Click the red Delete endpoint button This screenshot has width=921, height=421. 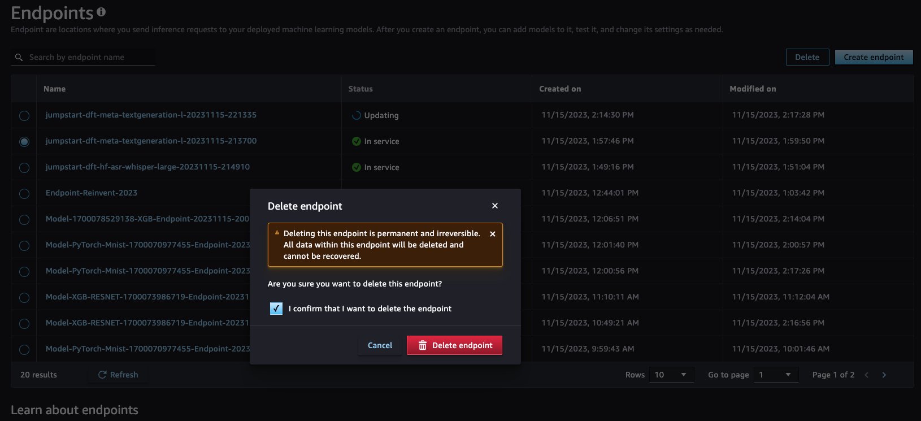(x=454, y=345)
